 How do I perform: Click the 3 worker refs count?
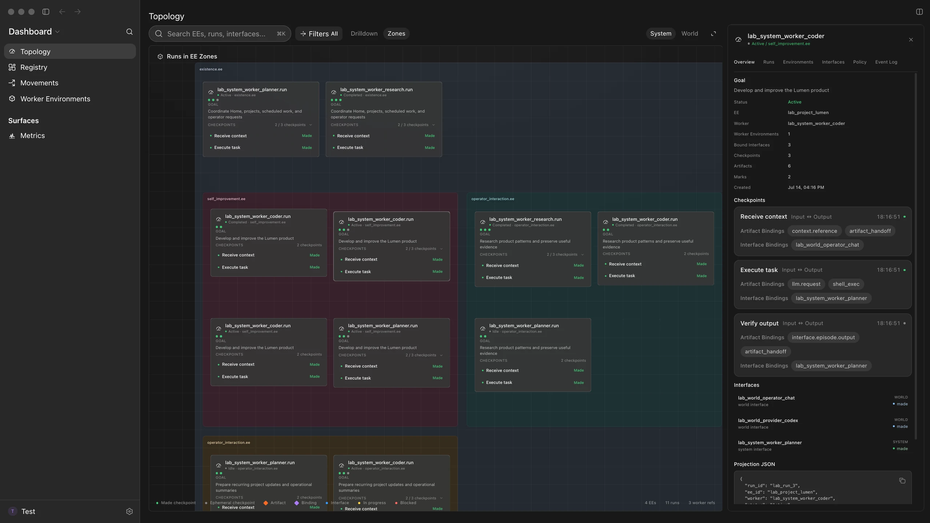click(702, 503)
